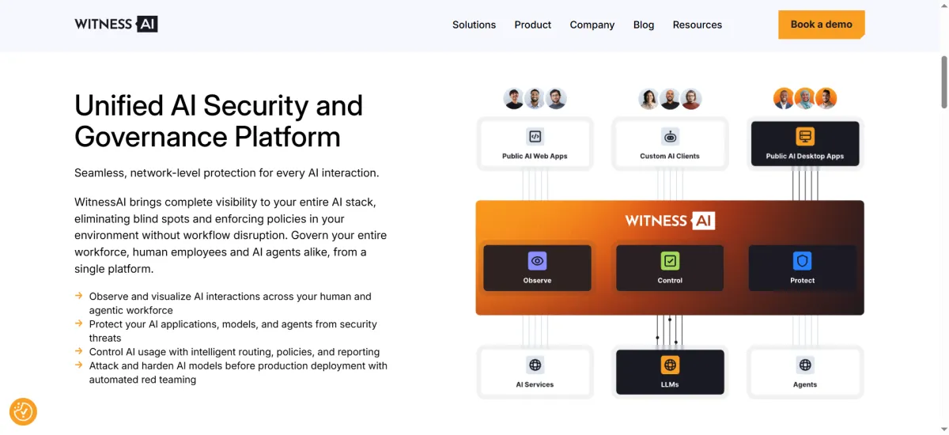Click the page vertical scrollbar thumb
Image resolution: width=949 pixels, height=435 pixels.
pos(943,81)
